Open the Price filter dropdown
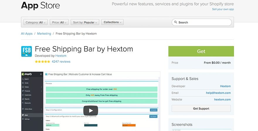This screenshot has height=131, width=258. (60, 22)
